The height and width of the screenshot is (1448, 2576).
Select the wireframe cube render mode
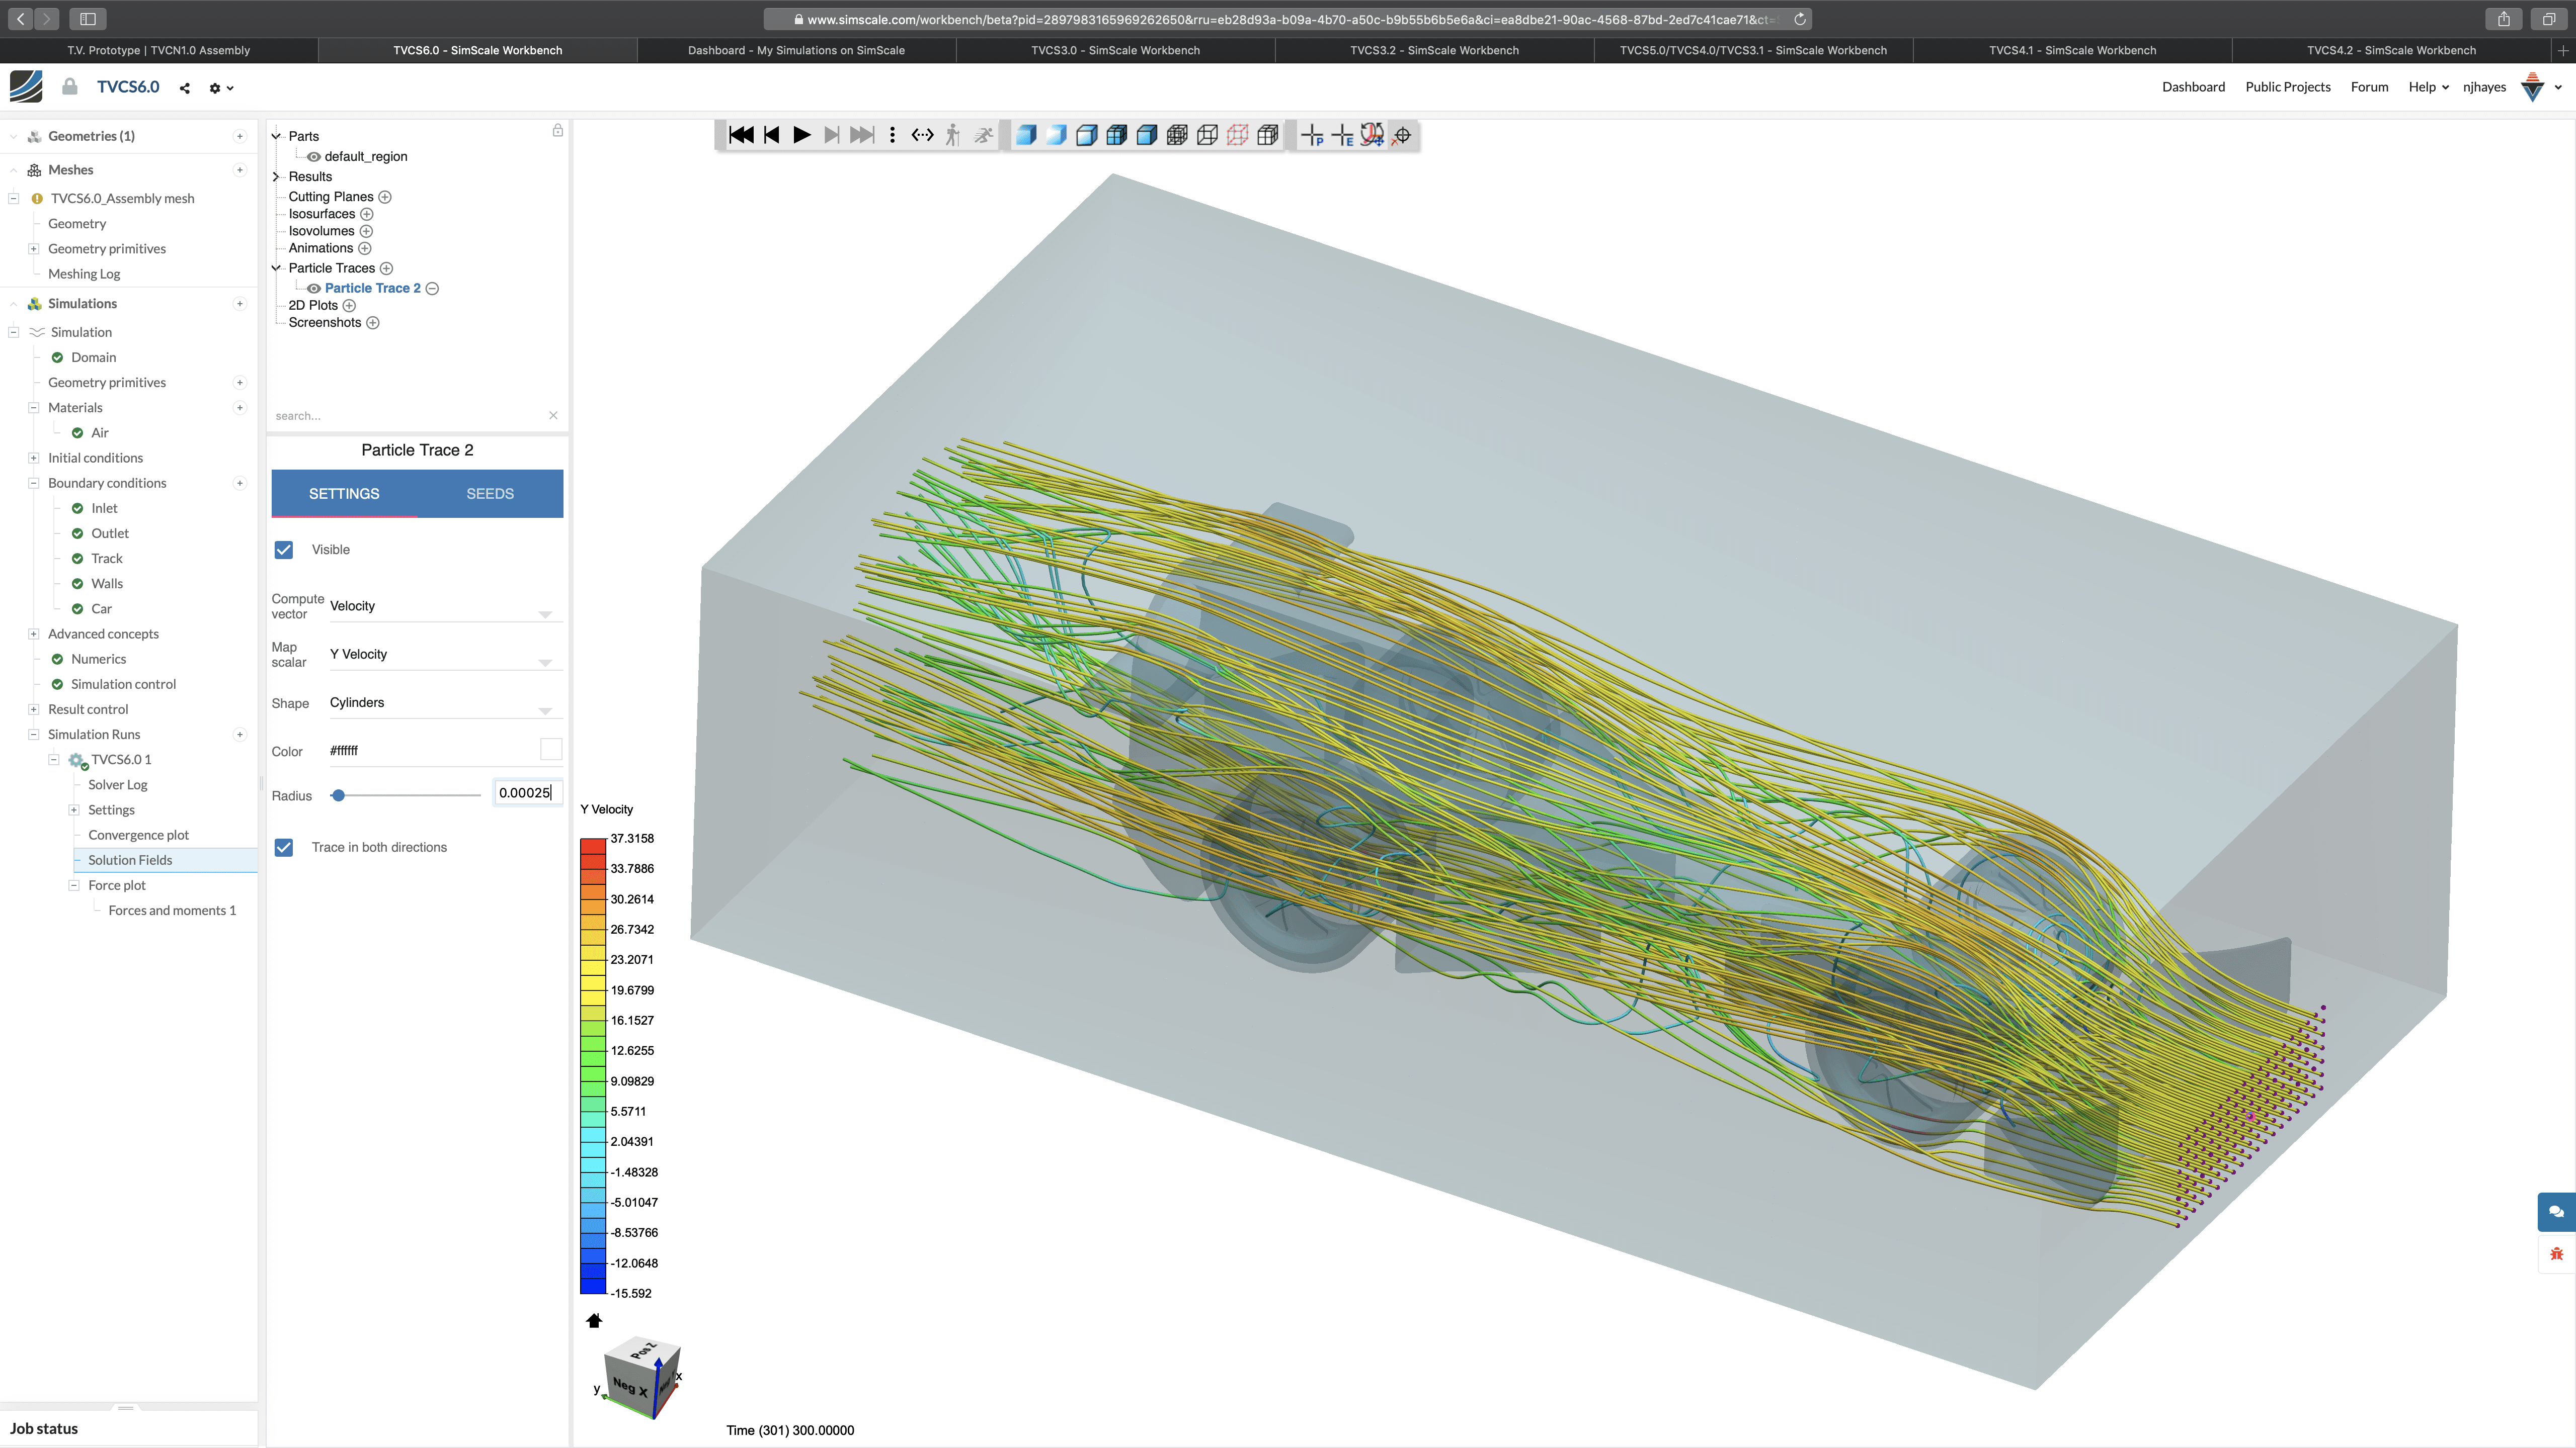click(1207, 135)
